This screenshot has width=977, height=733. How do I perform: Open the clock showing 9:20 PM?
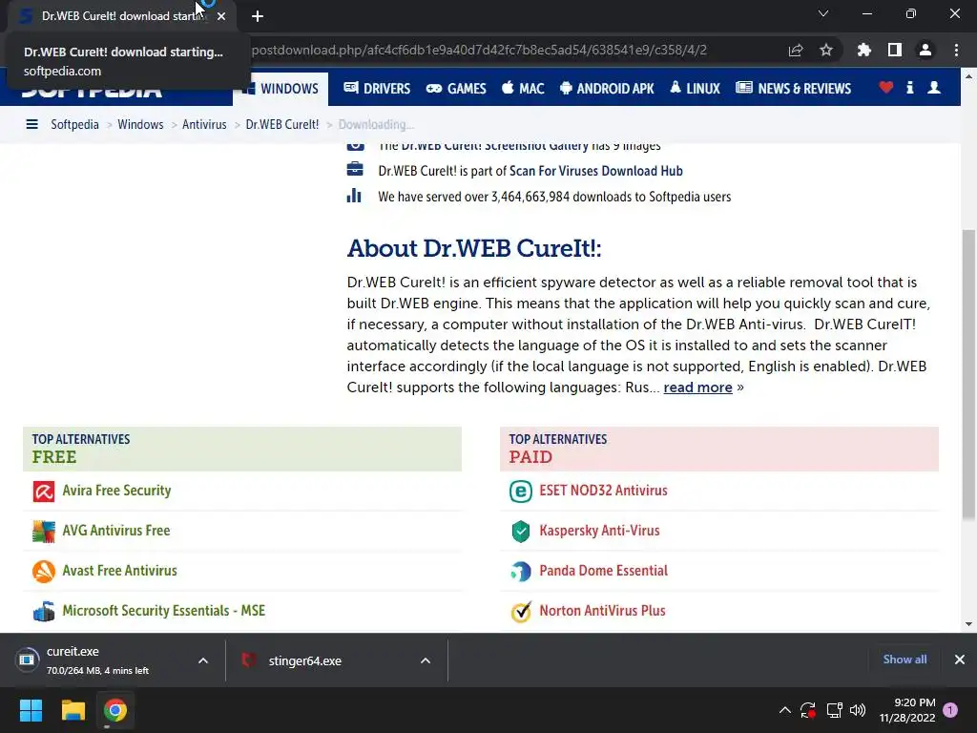[907, 710]
